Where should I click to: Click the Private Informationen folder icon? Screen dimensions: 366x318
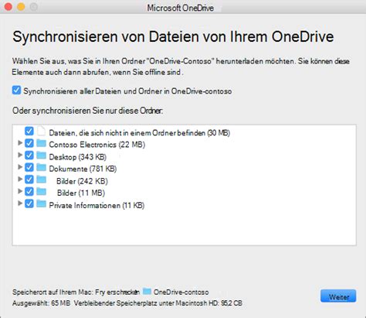pos(41,204)
